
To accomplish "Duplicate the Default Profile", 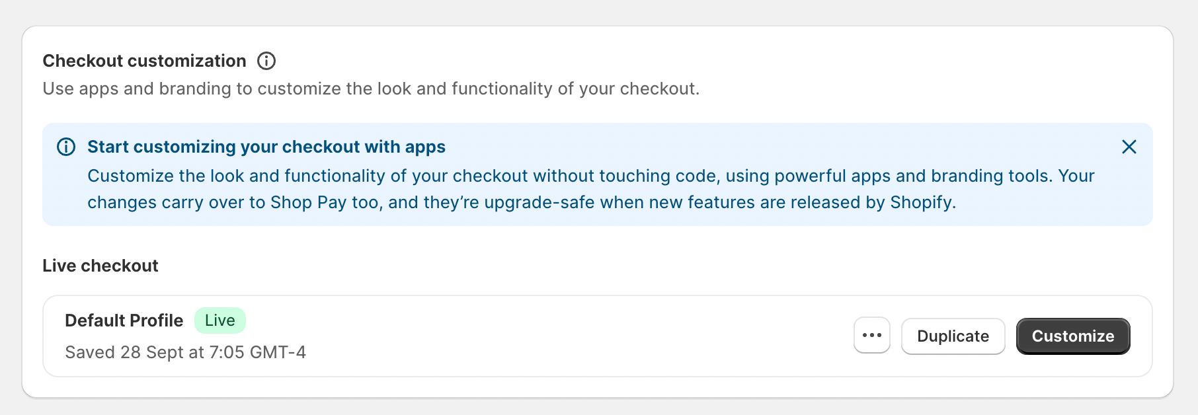I will pos(953,336).
